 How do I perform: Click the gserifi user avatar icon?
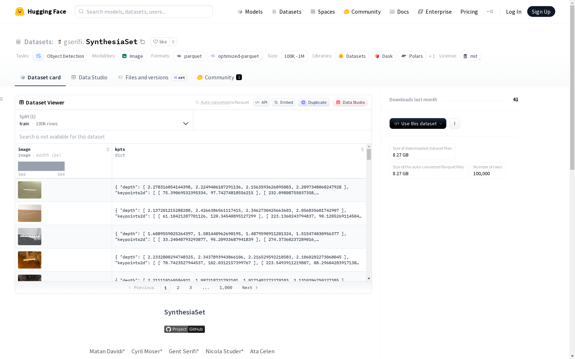click(60, 42)
